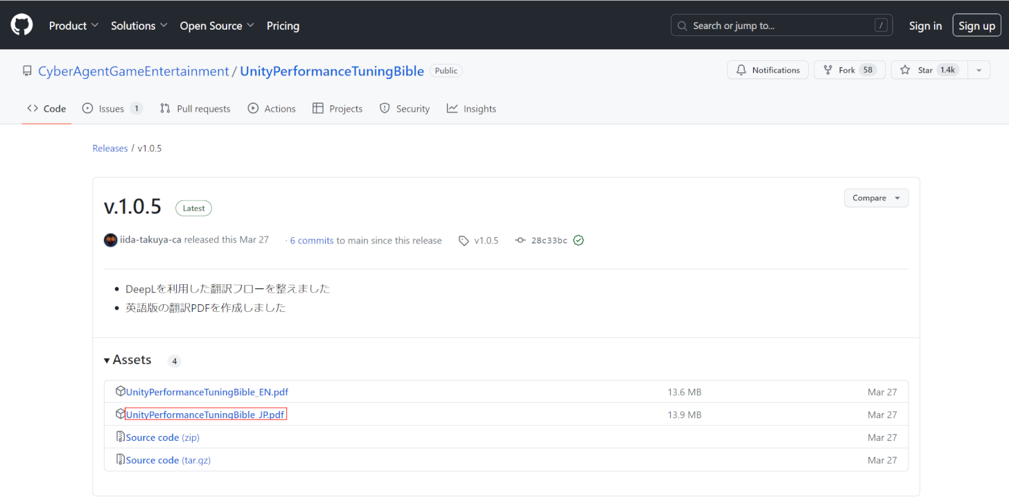Screen dimensions: 1009x504
Task: Switch to the Insights tab
Action: [471, 109]
